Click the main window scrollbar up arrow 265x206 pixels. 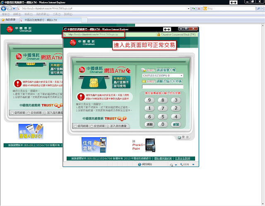(x=263, y=26)
